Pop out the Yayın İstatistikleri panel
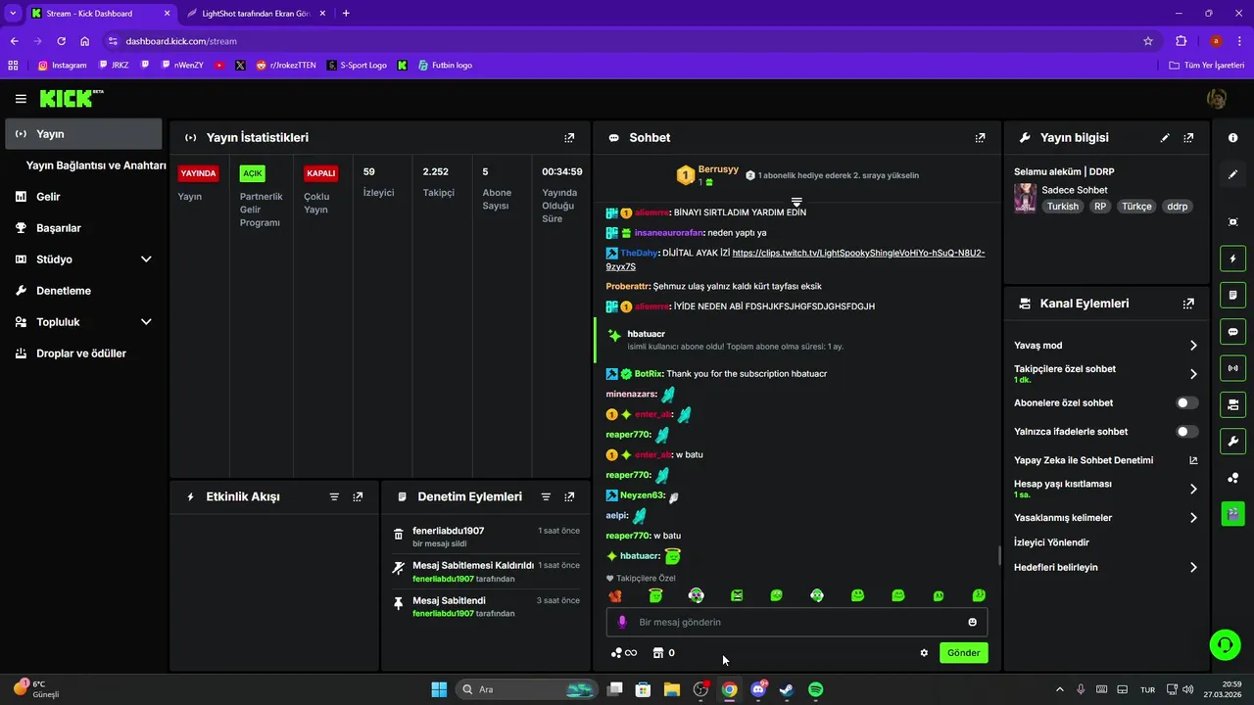 [569, 138]
